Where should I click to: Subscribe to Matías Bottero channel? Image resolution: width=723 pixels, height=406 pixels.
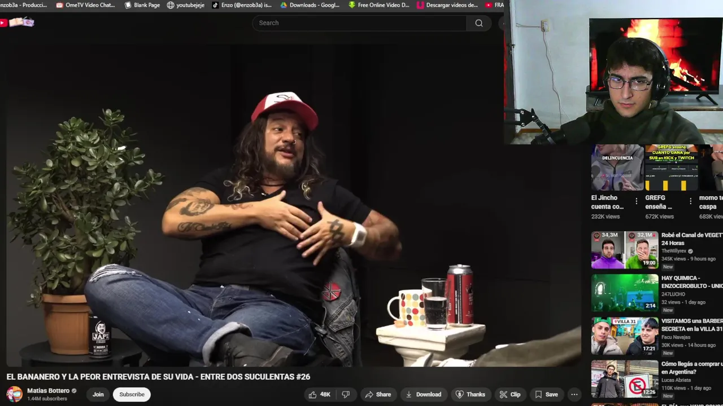click(x=132, y=394)
